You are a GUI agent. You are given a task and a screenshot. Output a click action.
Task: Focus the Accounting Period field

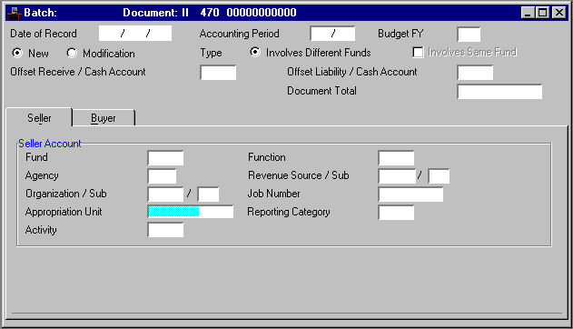click(x=332, y=34)
